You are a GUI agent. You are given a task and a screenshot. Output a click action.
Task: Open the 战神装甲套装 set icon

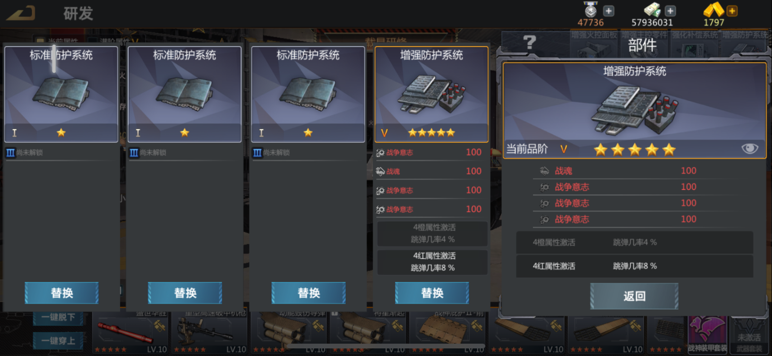(x=707, y=335)
